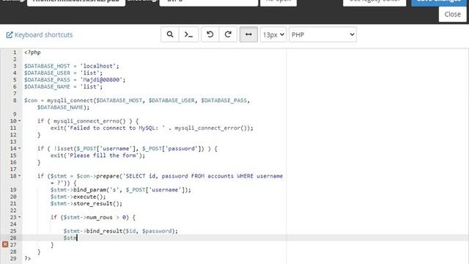The width and height of the screenshot is (469, 264).
Task: Click the external-link icon beside Keyboard shortcuts
Action: pyautogui.click(x=10, y=35)
